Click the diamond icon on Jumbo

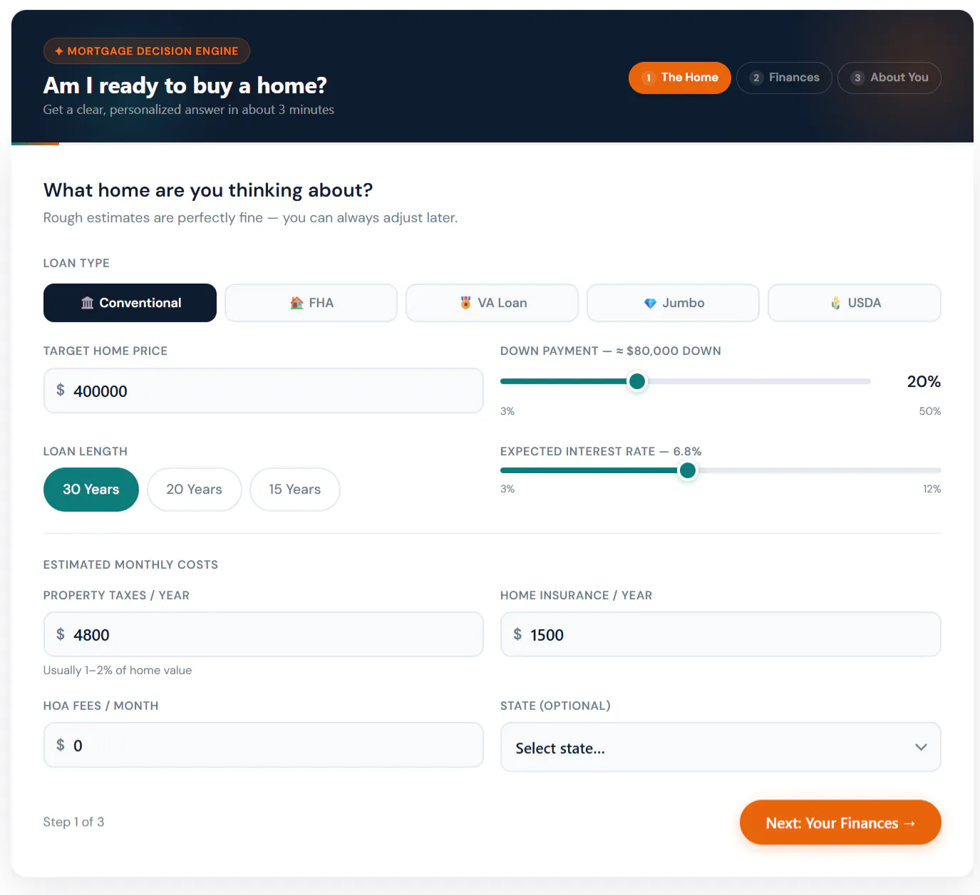pos(650,304)
